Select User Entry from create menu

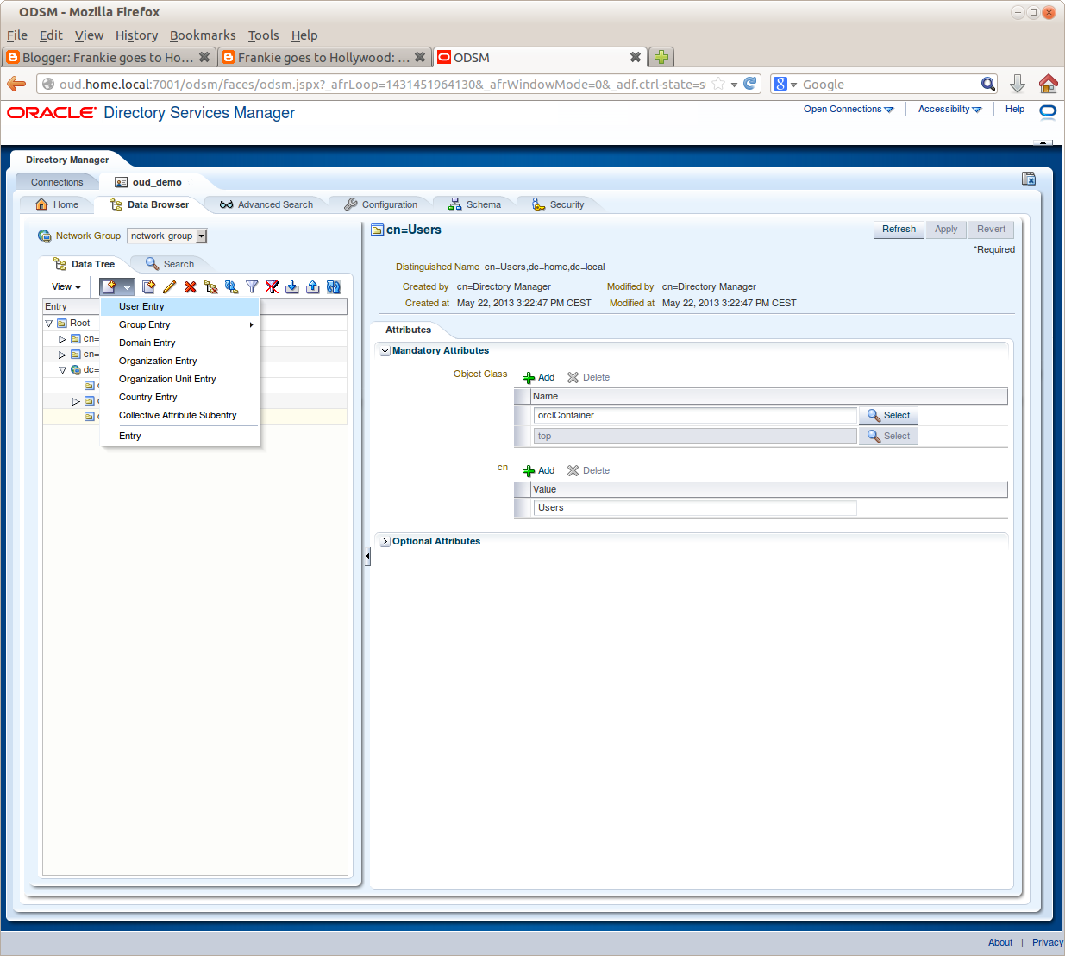click(180, 306)
